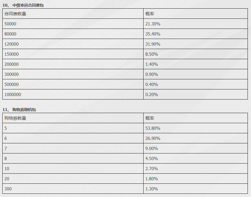251x197 pixels.
Task: Select the 4.50% probability cell
Action: pyautogui.click(x=196, y=158)
